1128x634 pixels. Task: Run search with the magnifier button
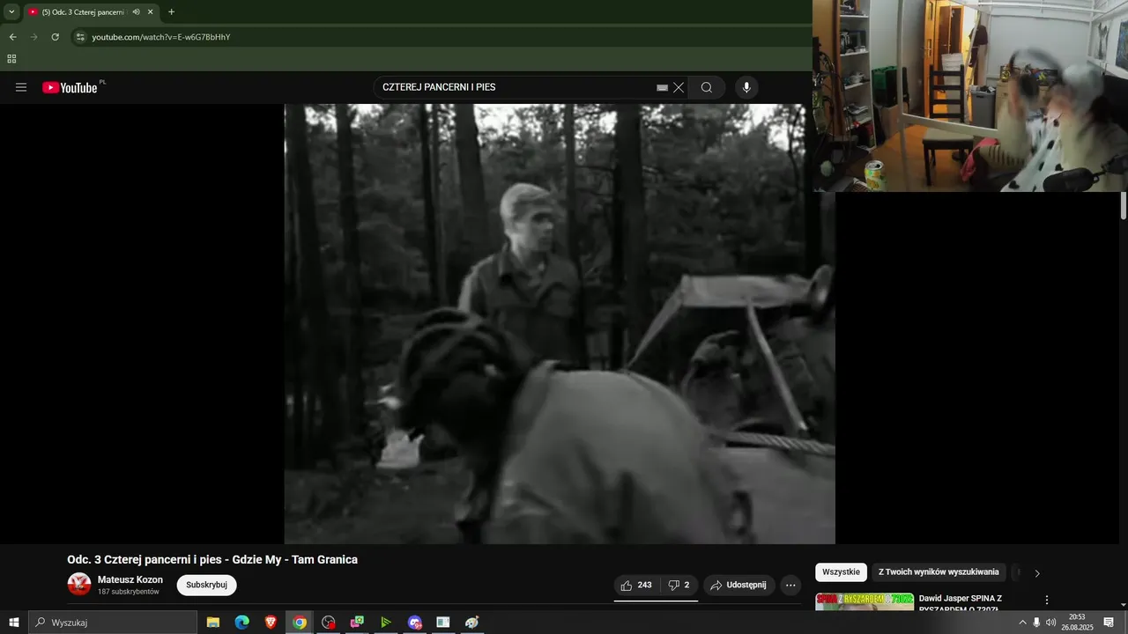click(707, 87)
